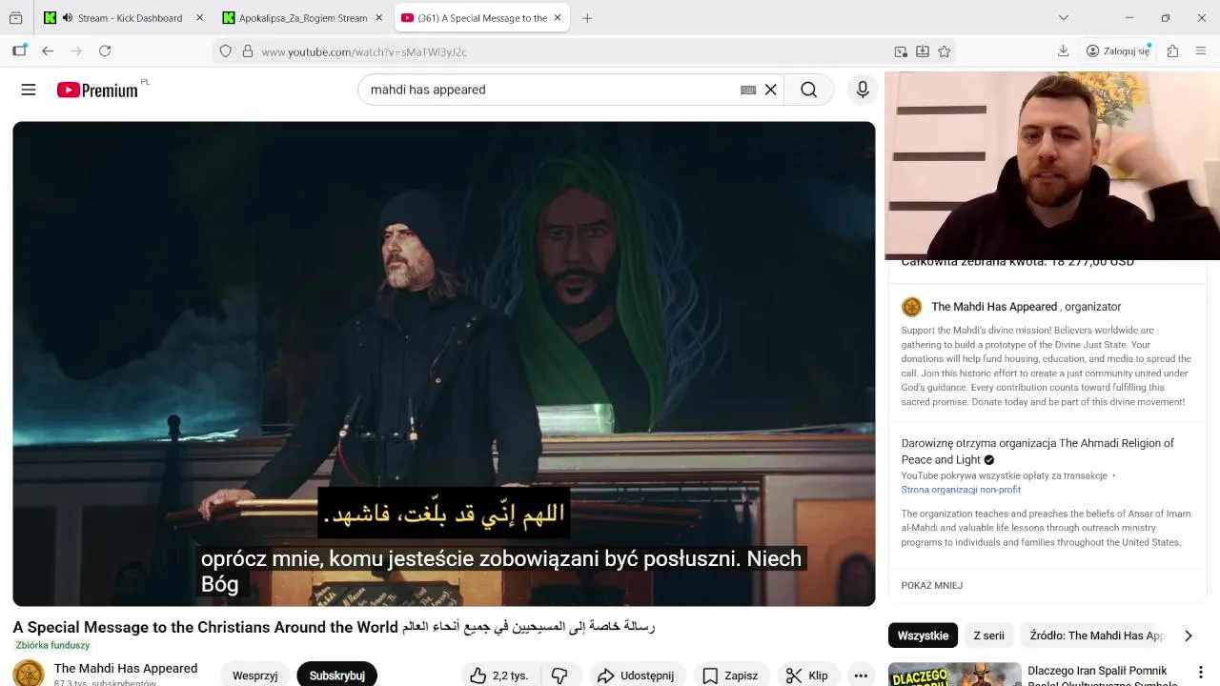Switch to Apokalipsa_Za_Rogiem Stream tab
The height and width of the screenshot is (686, 1220).
(302, 18)
